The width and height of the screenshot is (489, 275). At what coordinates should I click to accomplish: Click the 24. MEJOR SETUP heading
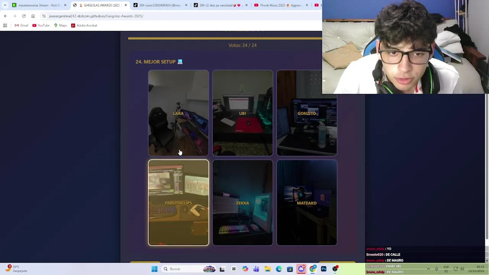pos(159,61)
